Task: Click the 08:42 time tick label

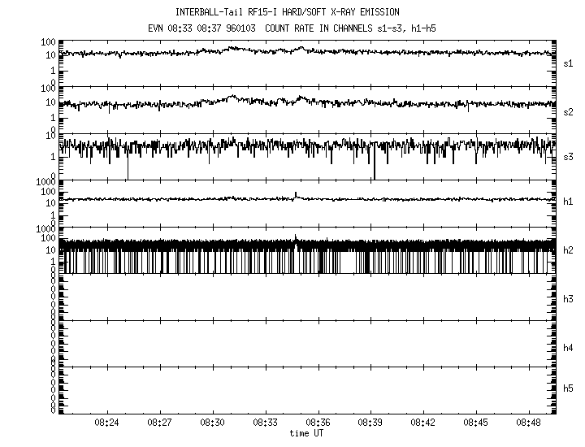Action: 423,423
